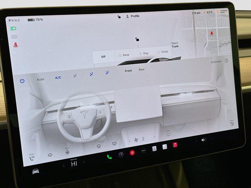Tap the fan speed value 2

coord(143,139)
